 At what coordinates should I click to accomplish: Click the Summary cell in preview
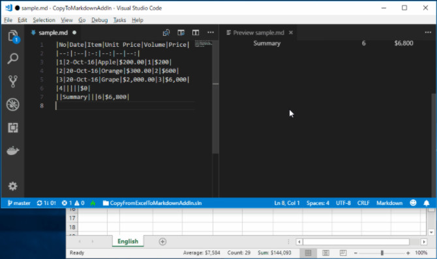pyautogui.click(x=267, y=44)
